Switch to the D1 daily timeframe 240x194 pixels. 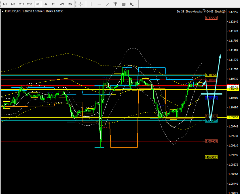click(x=54, y=4)
